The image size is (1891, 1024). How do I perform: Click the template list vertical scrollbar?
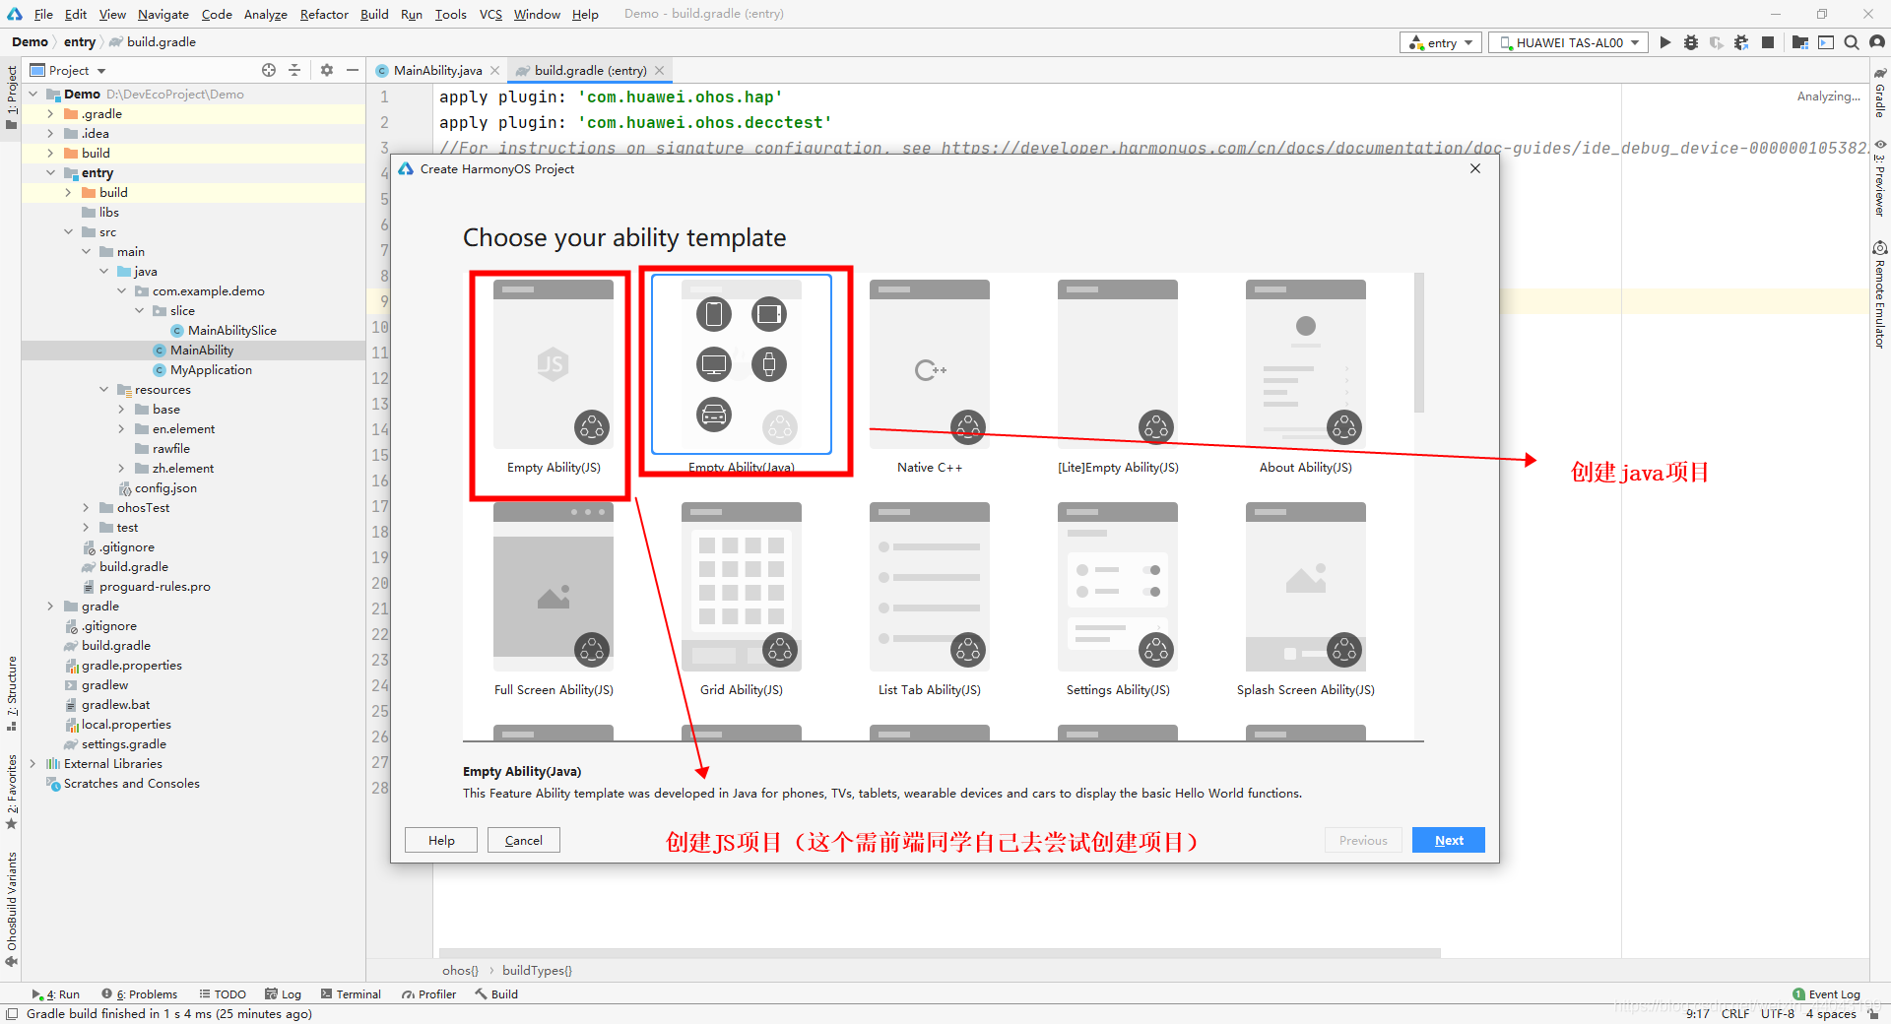pos(1419,343)
